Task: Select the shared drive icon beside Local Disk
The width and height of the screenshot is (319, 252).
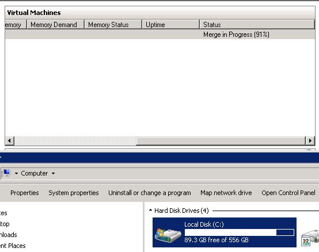Action: click(310, 238)
